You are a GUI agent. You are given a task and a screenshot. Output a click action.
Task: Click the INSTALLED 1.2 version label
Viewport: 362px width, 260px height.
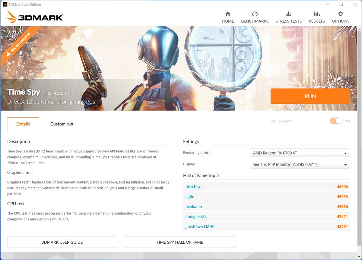pyautogui.click(x=57, y=93)
